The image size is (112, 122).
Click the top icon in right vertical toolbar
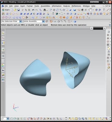[x=109, y=32]
